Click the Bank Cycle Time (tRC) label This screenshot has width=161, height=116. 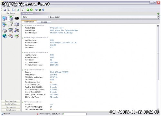[x=35, y=94]
